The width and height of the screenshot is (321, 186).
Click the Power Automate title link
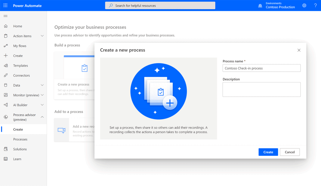pos(27,6)
